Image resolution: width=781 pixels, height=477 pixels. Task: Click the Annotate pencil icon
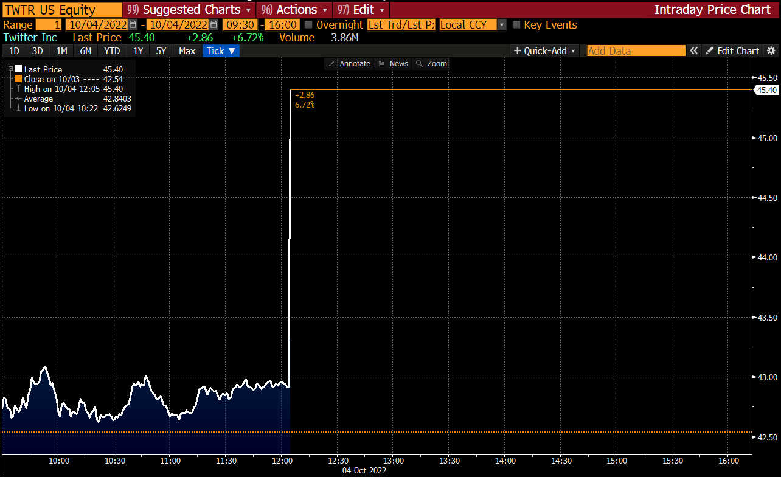click(331, 64)
